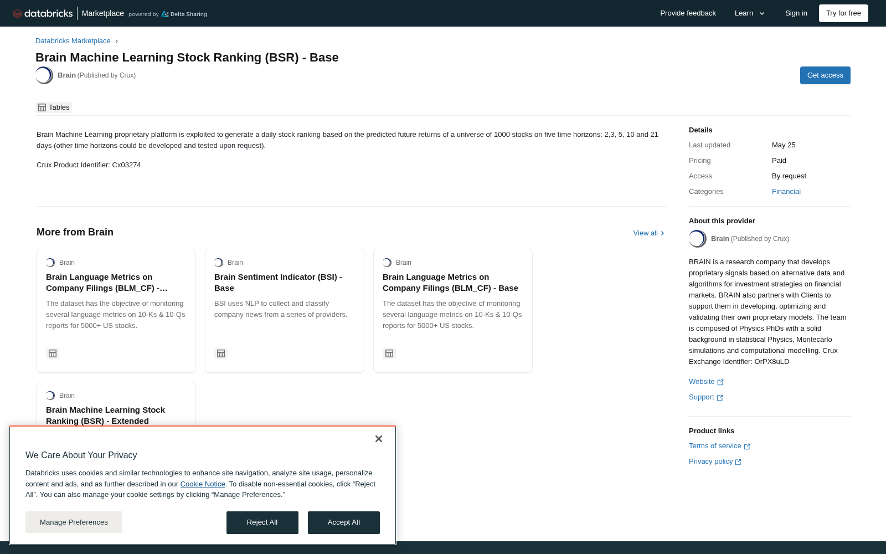Reject all non-essential cookies
886x554 pixels.
tap(262, 522)
